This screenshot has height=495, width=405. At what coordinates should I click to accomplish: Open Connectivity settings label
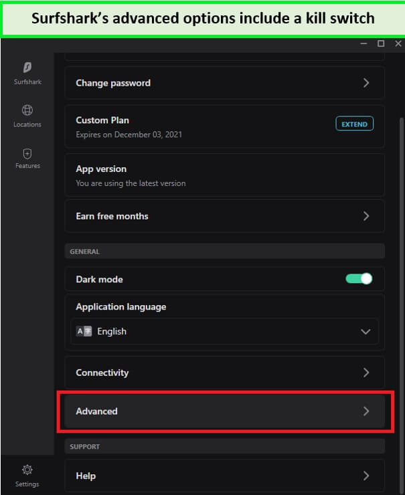tap(102, 373)
